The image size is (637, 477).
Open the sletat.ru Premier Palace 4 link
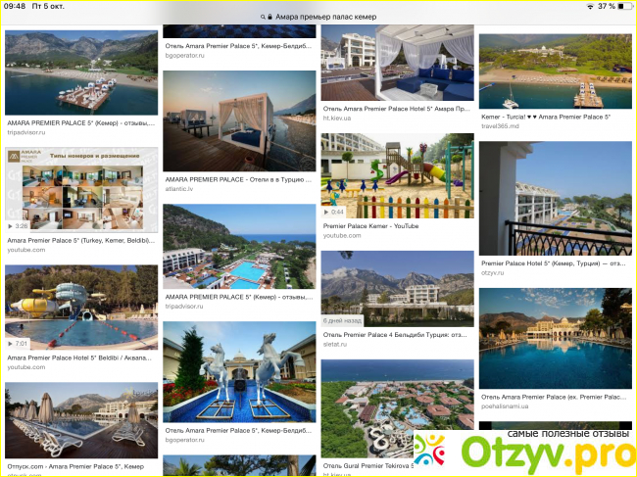click(395, 335)
